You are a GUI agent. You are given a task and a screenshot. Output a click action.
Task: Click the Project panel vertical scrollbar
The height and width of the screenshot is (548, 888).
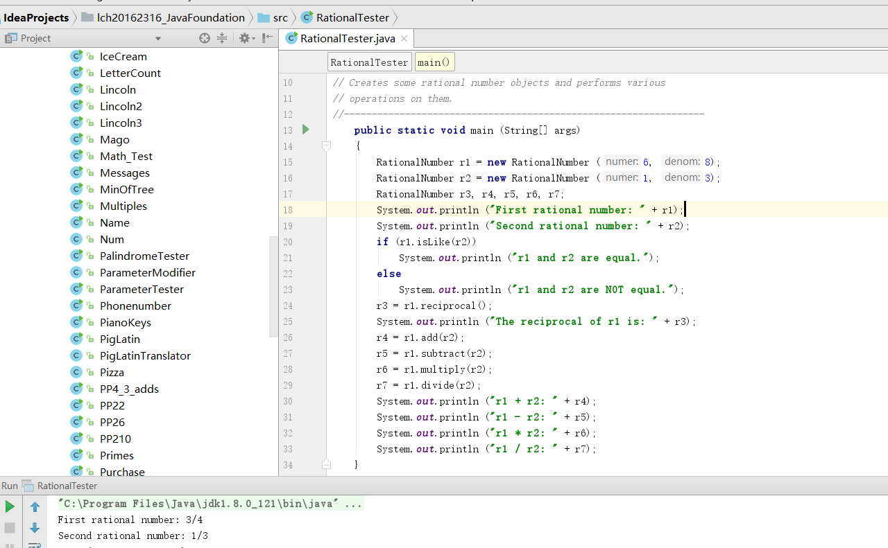tap(273, 287)
